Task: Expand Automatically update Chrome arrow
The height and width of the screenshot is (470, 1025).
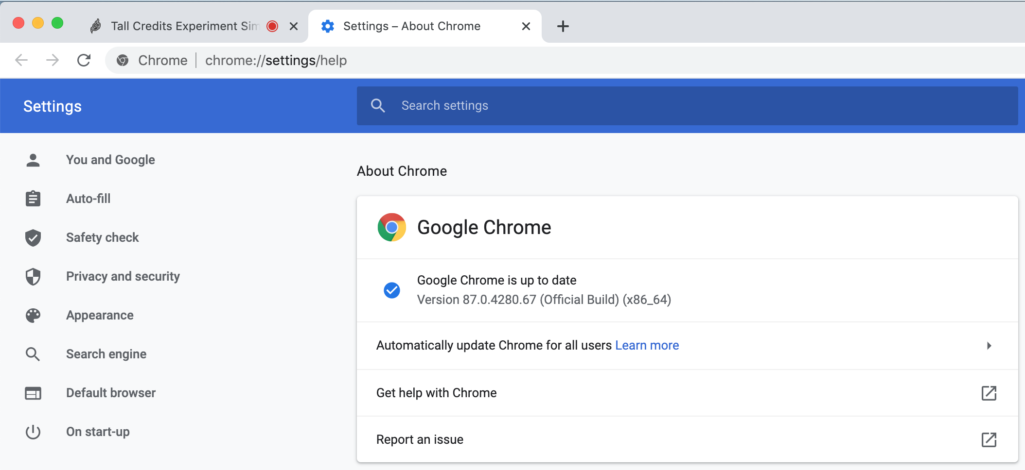Action: tap(989, 346)
